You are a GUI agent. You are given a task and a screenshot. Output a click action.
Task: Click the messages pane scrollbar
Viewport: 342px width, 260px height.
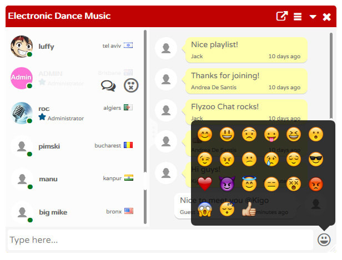point(331,75)
